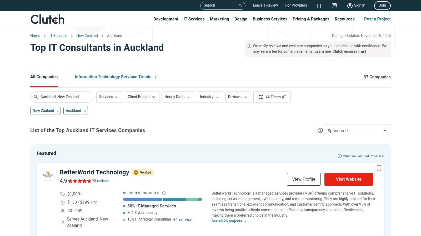
Task: Click the Sign In profile icon
Action: [350, 6]
